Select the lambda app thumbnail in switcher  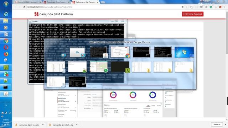coord(120,67)
